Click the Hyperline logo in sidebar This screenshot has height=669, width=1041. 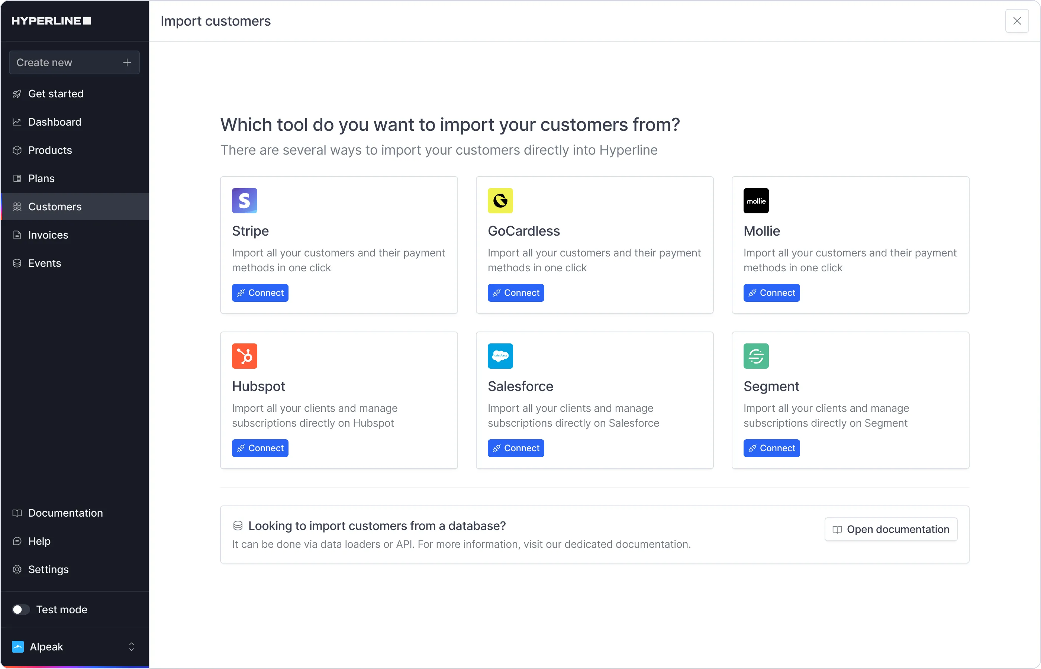pyautogui.click(x=51, y=21)
